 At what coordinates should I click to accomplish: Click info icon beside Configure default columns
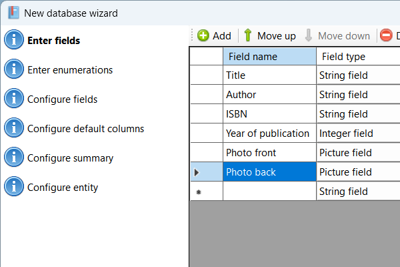point(14,128)
